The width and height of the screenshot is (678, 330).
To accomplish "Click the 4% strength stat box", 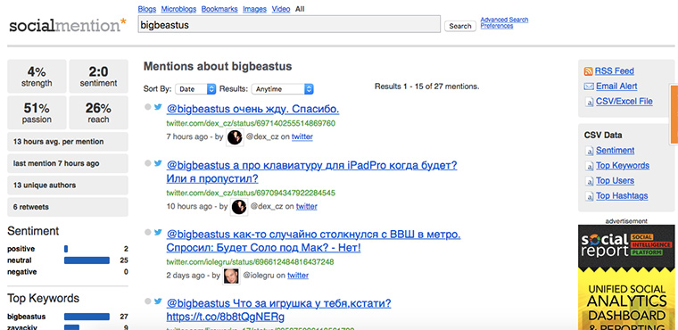I will tap(37, 76).
